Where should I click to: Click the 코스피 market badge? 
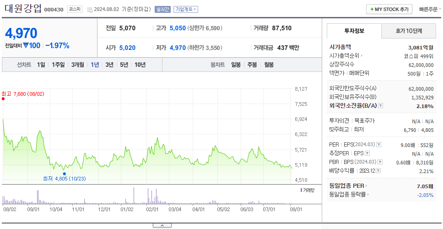click(x=75, y=9)
